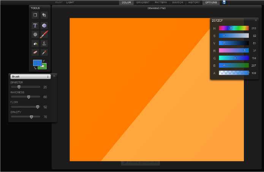The image size is (264, 172).
Task: Click the save disk icon
Action: (x=224, y=2)
